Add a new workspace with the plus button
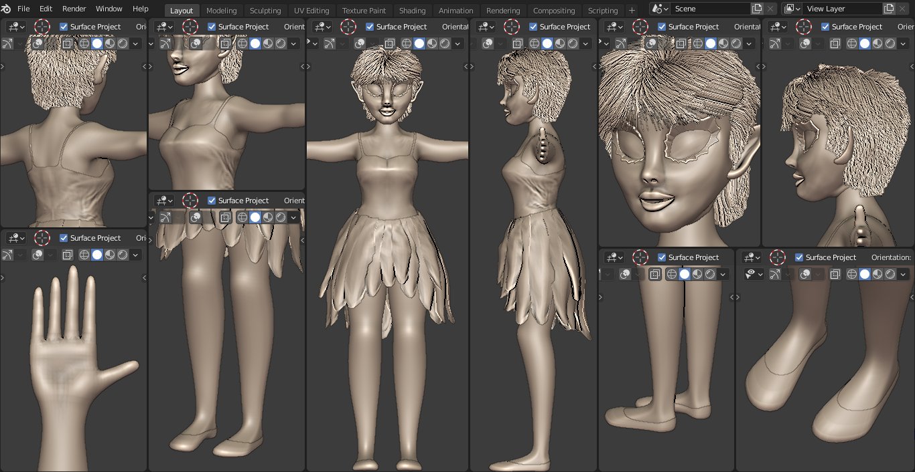 click(x=632, y=10)
